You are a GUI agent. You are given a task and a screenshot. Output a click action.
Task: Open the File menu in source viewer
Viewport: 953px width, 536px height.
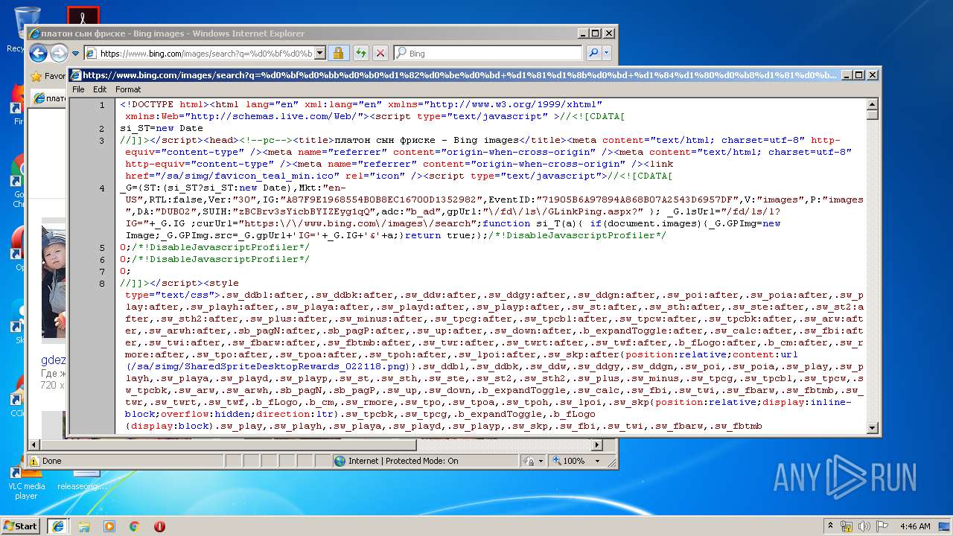click(78, 89)
